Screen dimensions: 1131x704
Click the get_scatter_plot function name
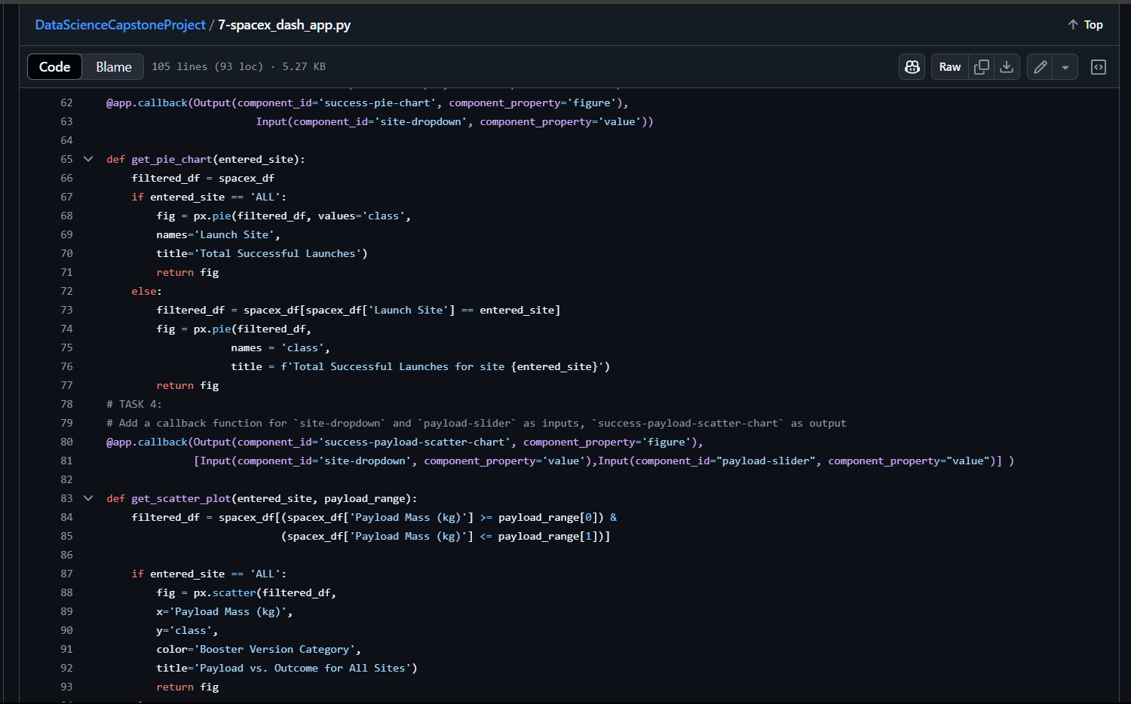tap(181, 498)
